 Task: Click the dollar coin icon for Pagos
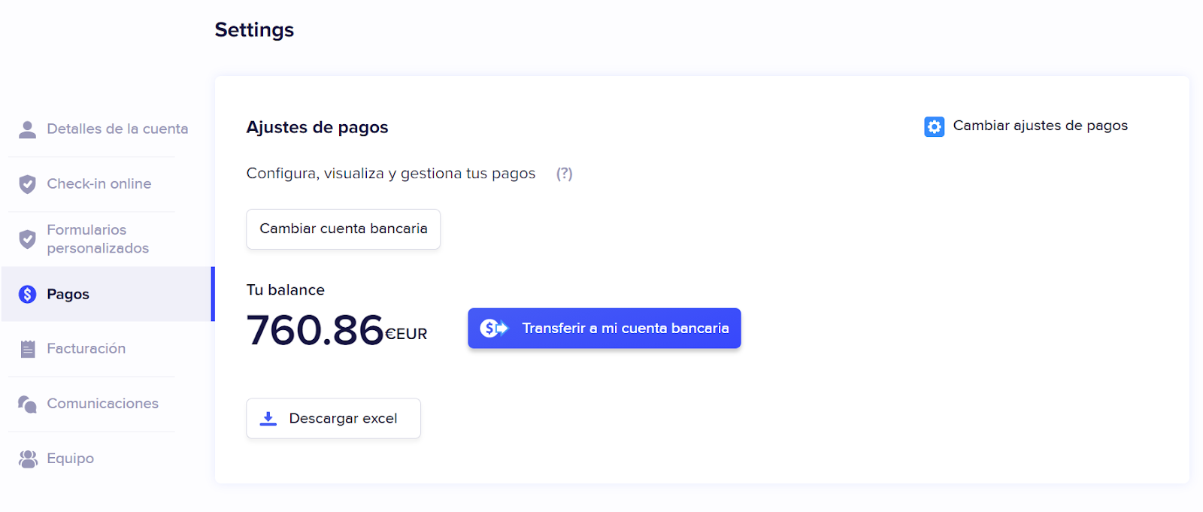(27, 294)
